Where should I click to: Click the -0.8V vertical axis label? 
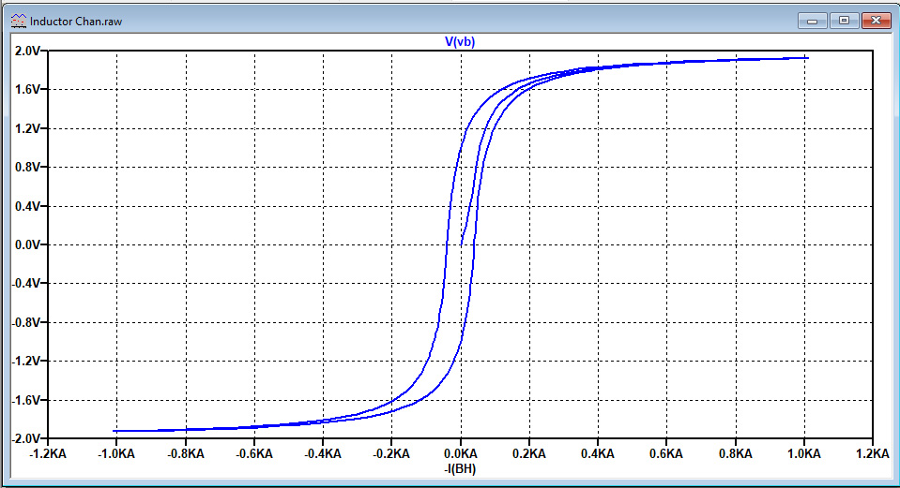pyautogui.click(x=26, y=322)
